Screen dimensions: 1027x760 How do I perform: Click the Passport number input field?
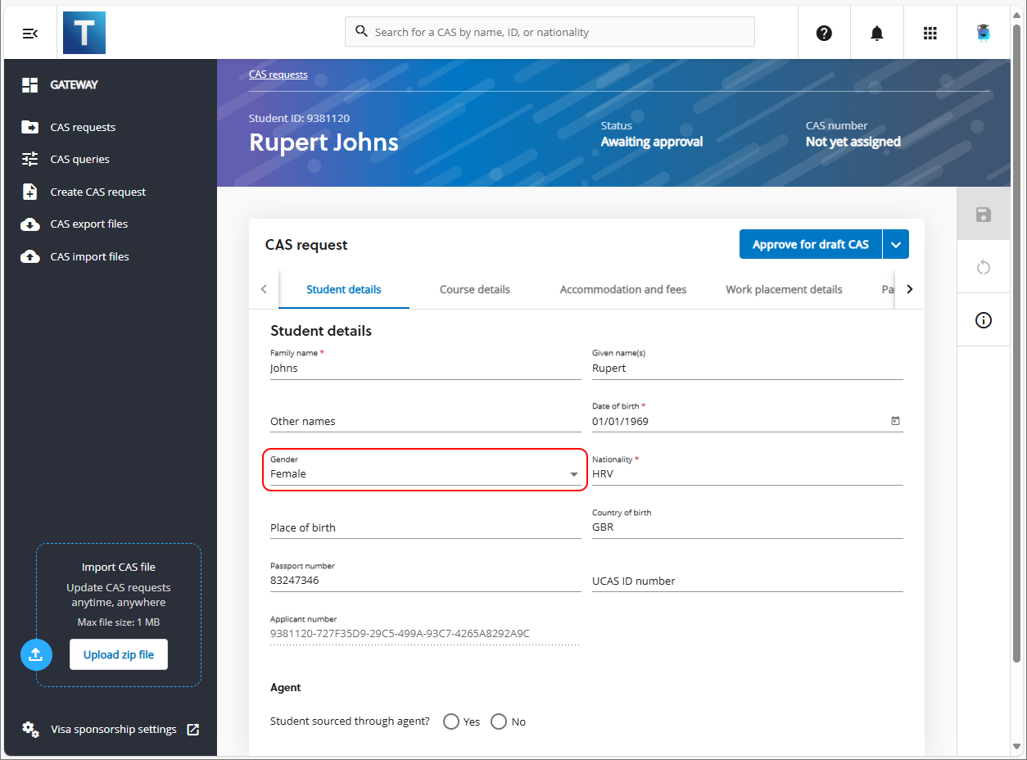tap(424, 580)
